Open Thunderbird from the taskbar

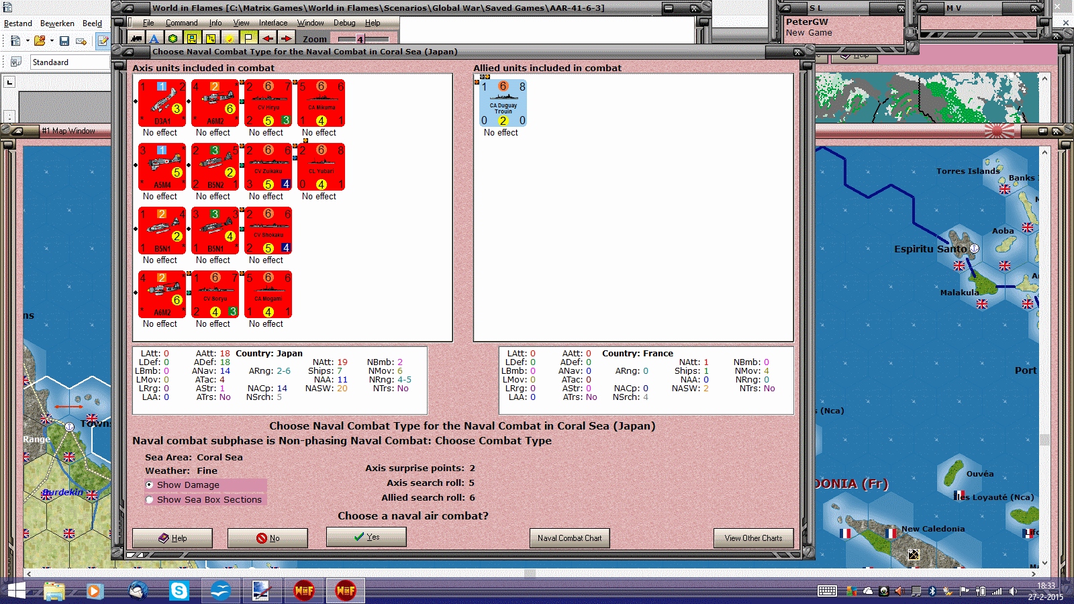click(138, 591)
